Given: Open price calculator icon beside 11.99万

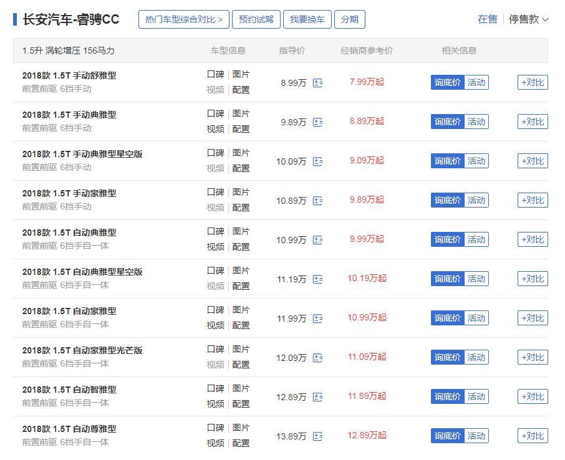Looking at the screenshot, I should 317,319.
